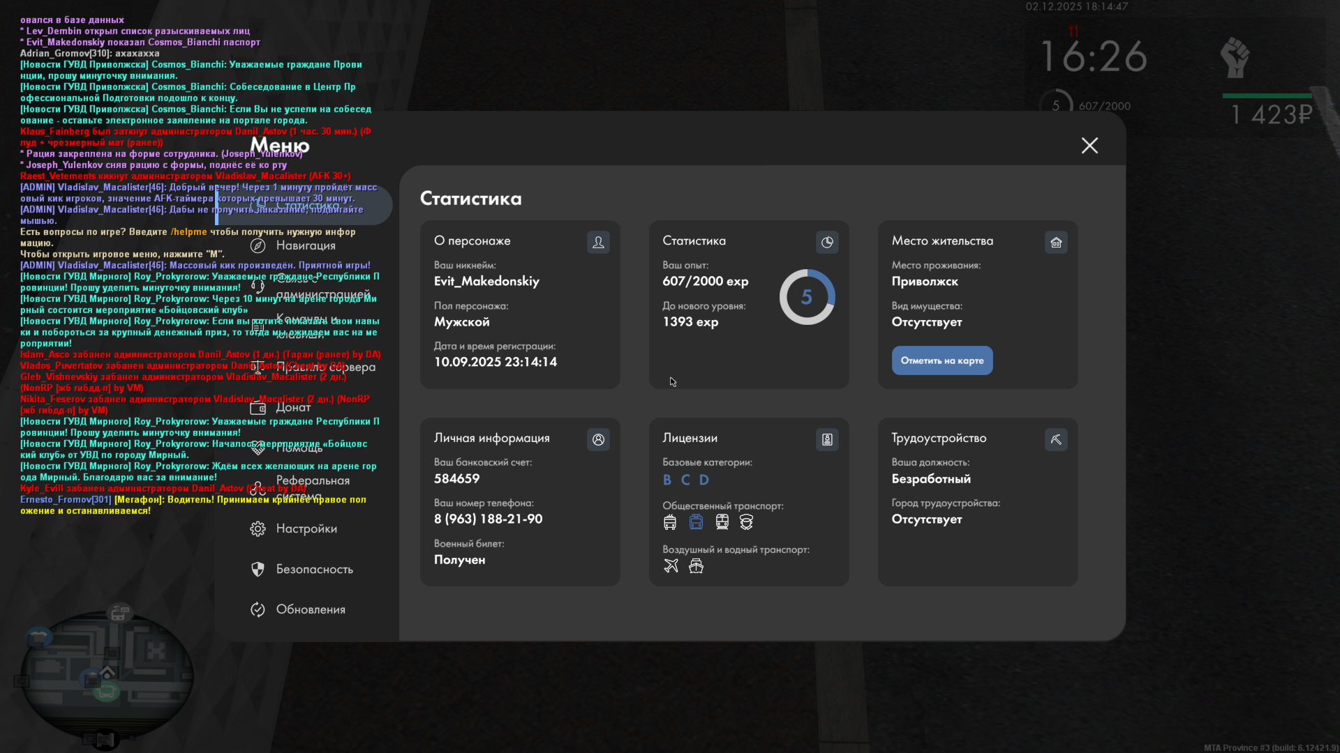The width and height of the screenshot is (1340, 753).
Task: Click the hammer icon in Трудоустройство card
Action: coord(1056,439)
